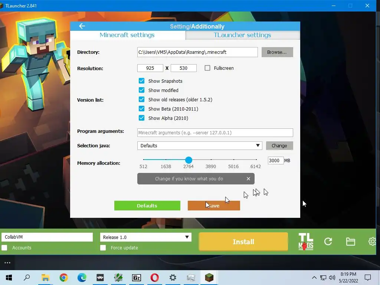
Task: Click the three dots below launcher bar
Action: click(7, 263)
